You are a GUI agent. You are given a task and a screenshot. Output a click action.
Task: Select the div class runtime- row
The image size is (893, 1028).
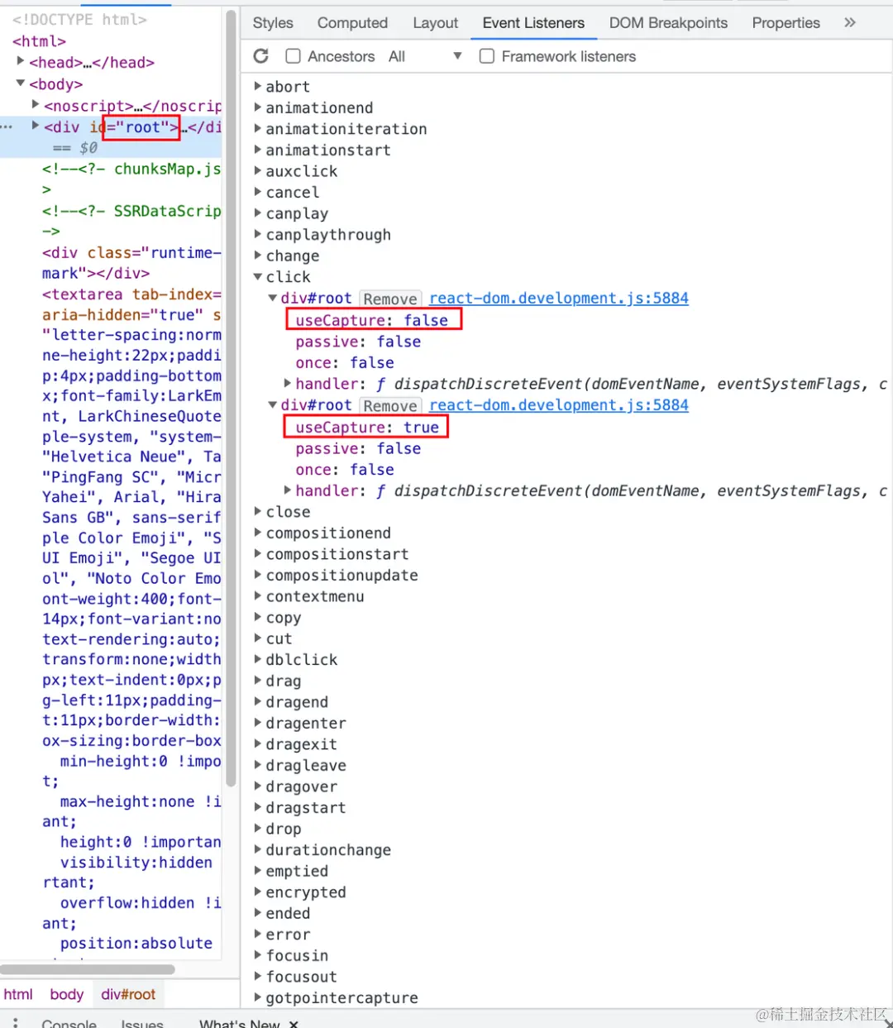(131, 262)
